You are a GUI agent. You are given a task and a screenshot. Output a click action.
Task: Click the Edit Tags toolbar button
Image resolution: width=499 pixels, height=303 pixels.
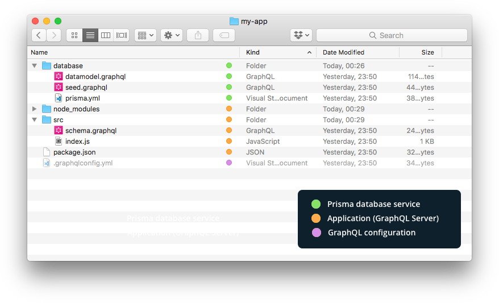[x=224, y=35]
